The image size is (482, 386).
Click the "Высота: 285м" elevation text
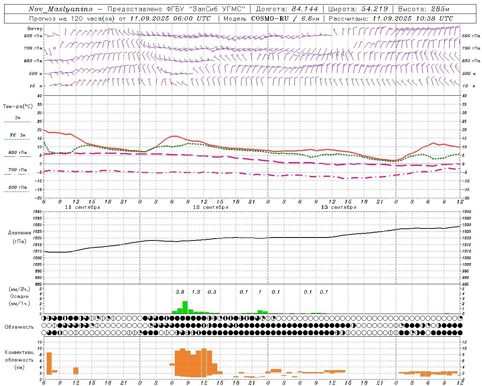point(424,9)
